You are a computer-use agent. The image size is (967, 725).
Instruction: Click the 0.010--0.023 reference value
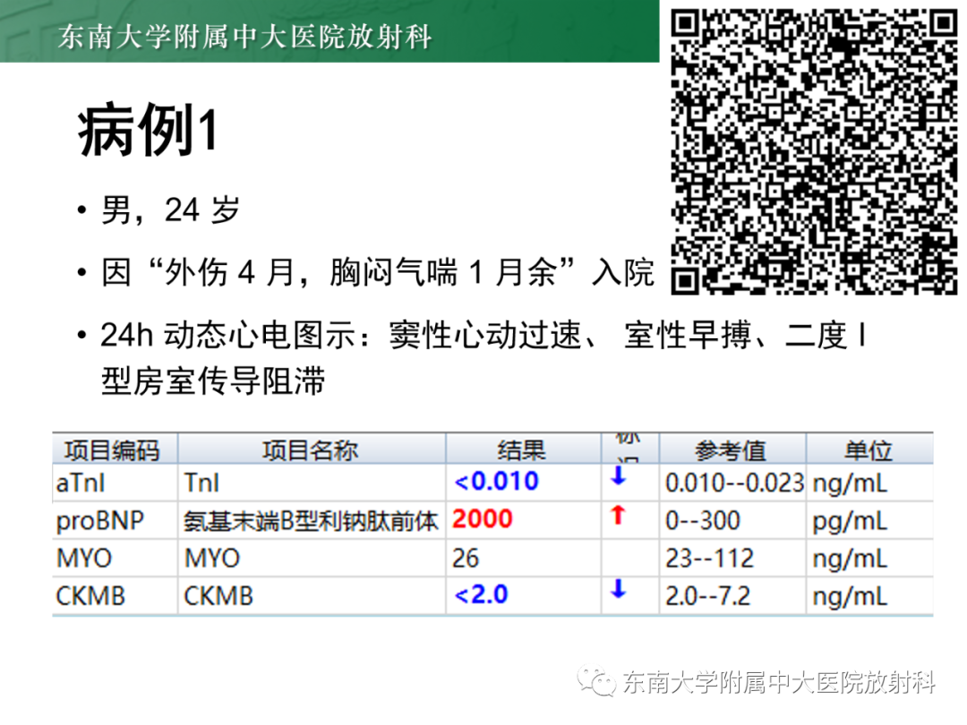[734, 482]
